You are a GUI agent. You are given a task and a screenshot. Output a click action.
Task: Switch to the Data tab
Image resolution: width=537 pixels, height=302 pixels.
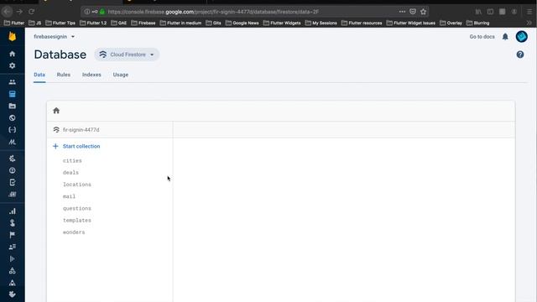pos(39,75)
